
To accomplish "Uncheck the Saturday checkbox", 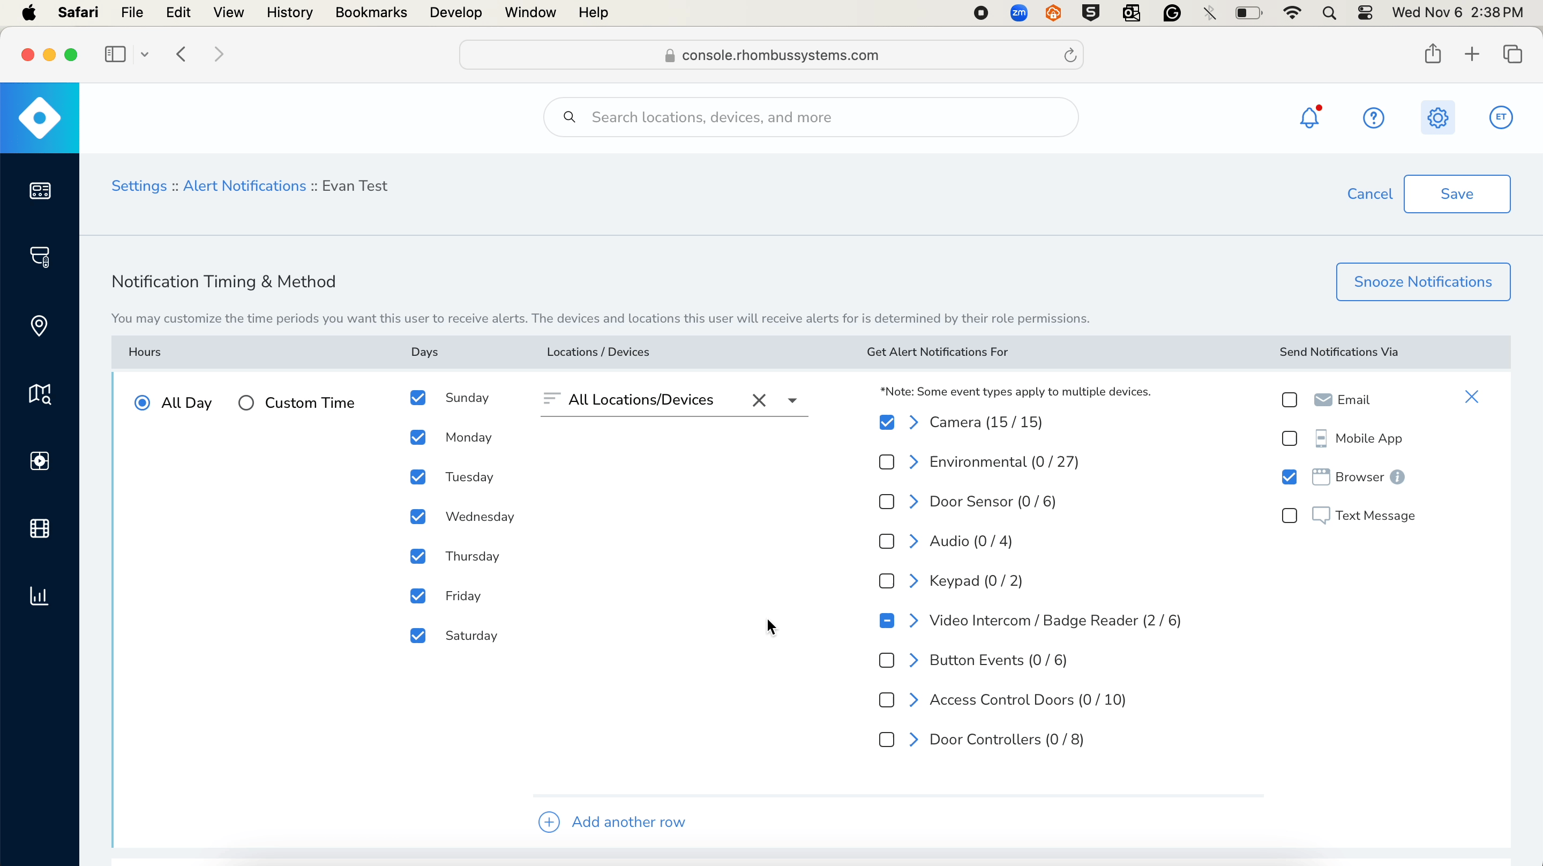I will [x=418, y=635].
